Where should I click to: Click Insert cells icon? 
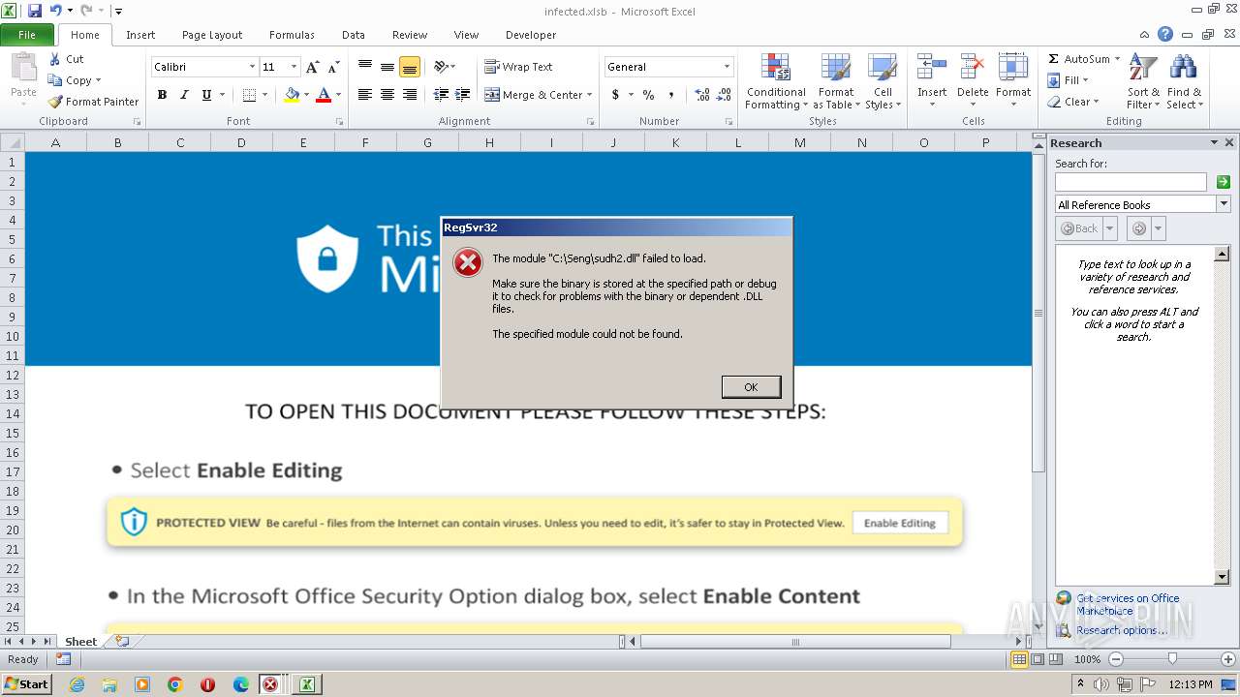pos(932,68)
